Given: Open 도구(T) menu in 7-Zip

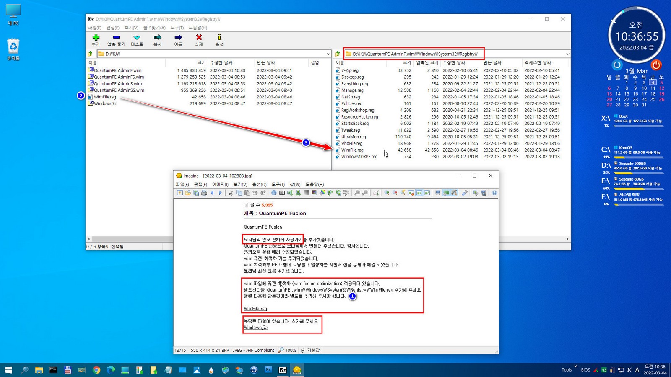Looking at the screenshot, I should point(177,28).
